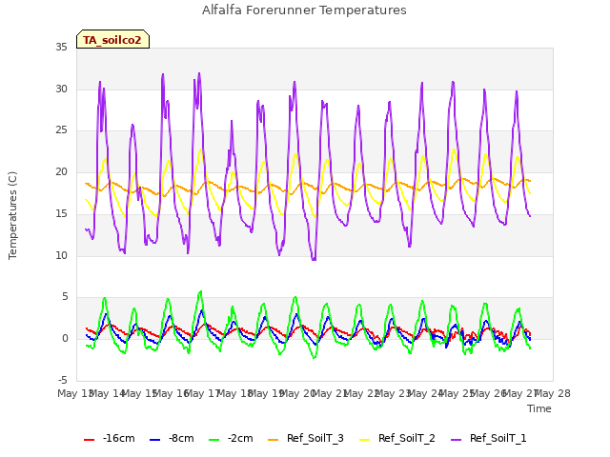Image resolution: width=610 pixels, height=457 pixels.
Task: Click the May 24 x-axis tick label
Action: (426, 393)
